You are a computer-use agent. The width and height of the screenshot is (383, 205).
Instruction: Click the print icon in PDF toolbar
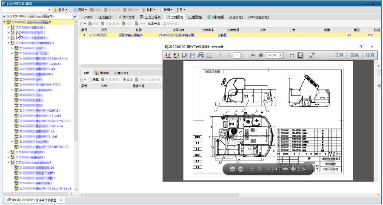200,55
